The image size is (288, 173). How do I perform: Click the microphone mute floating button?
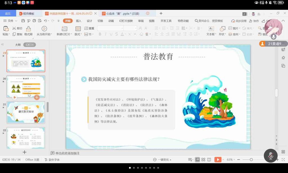pyautogui.click(x=271, y=156)
